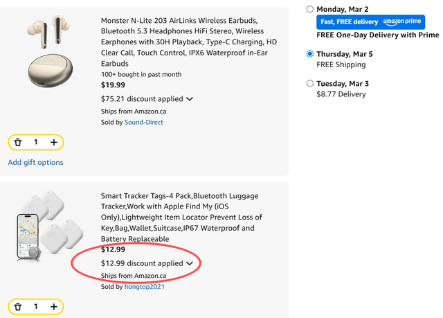This screenshot has width=443, height=318.
Task: Choose Thursday, Mar 5 free shipping
Action: point(310,54)
